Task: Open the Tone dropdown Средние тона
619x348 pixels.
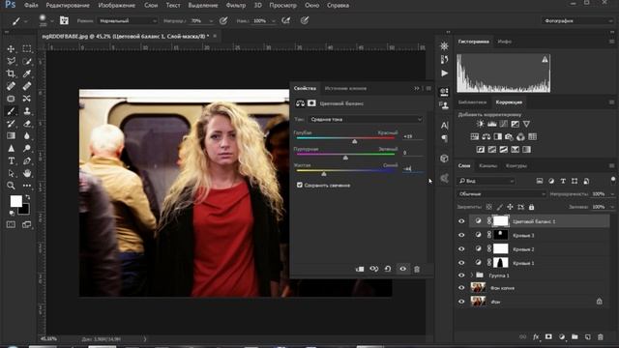Action: click(365, 119)
